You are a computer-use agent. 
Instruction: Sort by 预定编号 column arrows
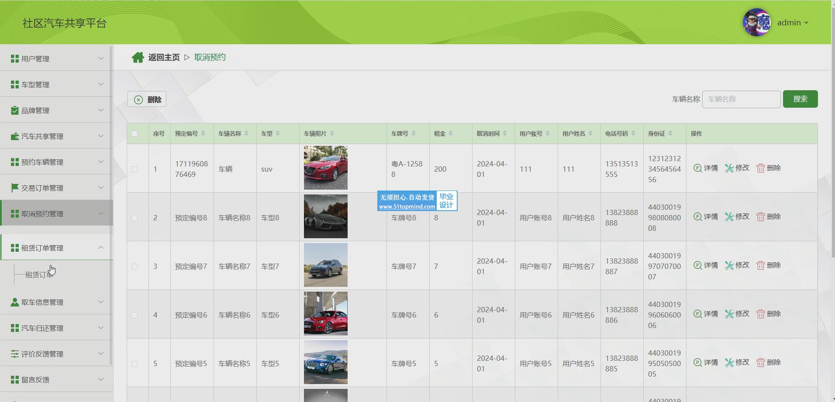pyautogui.click(x=203, y=133)
